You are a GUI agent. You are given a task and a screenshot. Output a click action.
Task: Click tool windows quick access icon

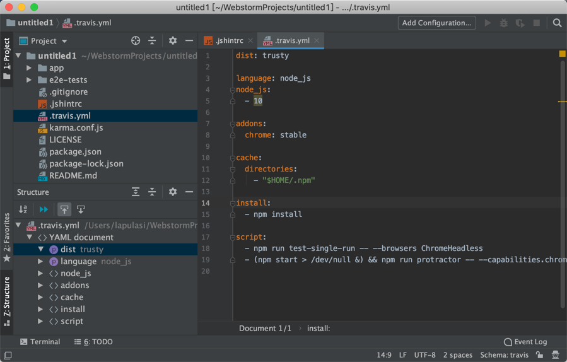(x=8, y=355)
